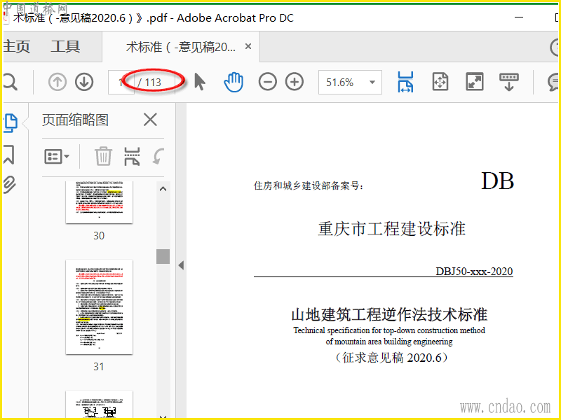Click fit one full page icon
The image size is (561, 420).
[440, 82]
